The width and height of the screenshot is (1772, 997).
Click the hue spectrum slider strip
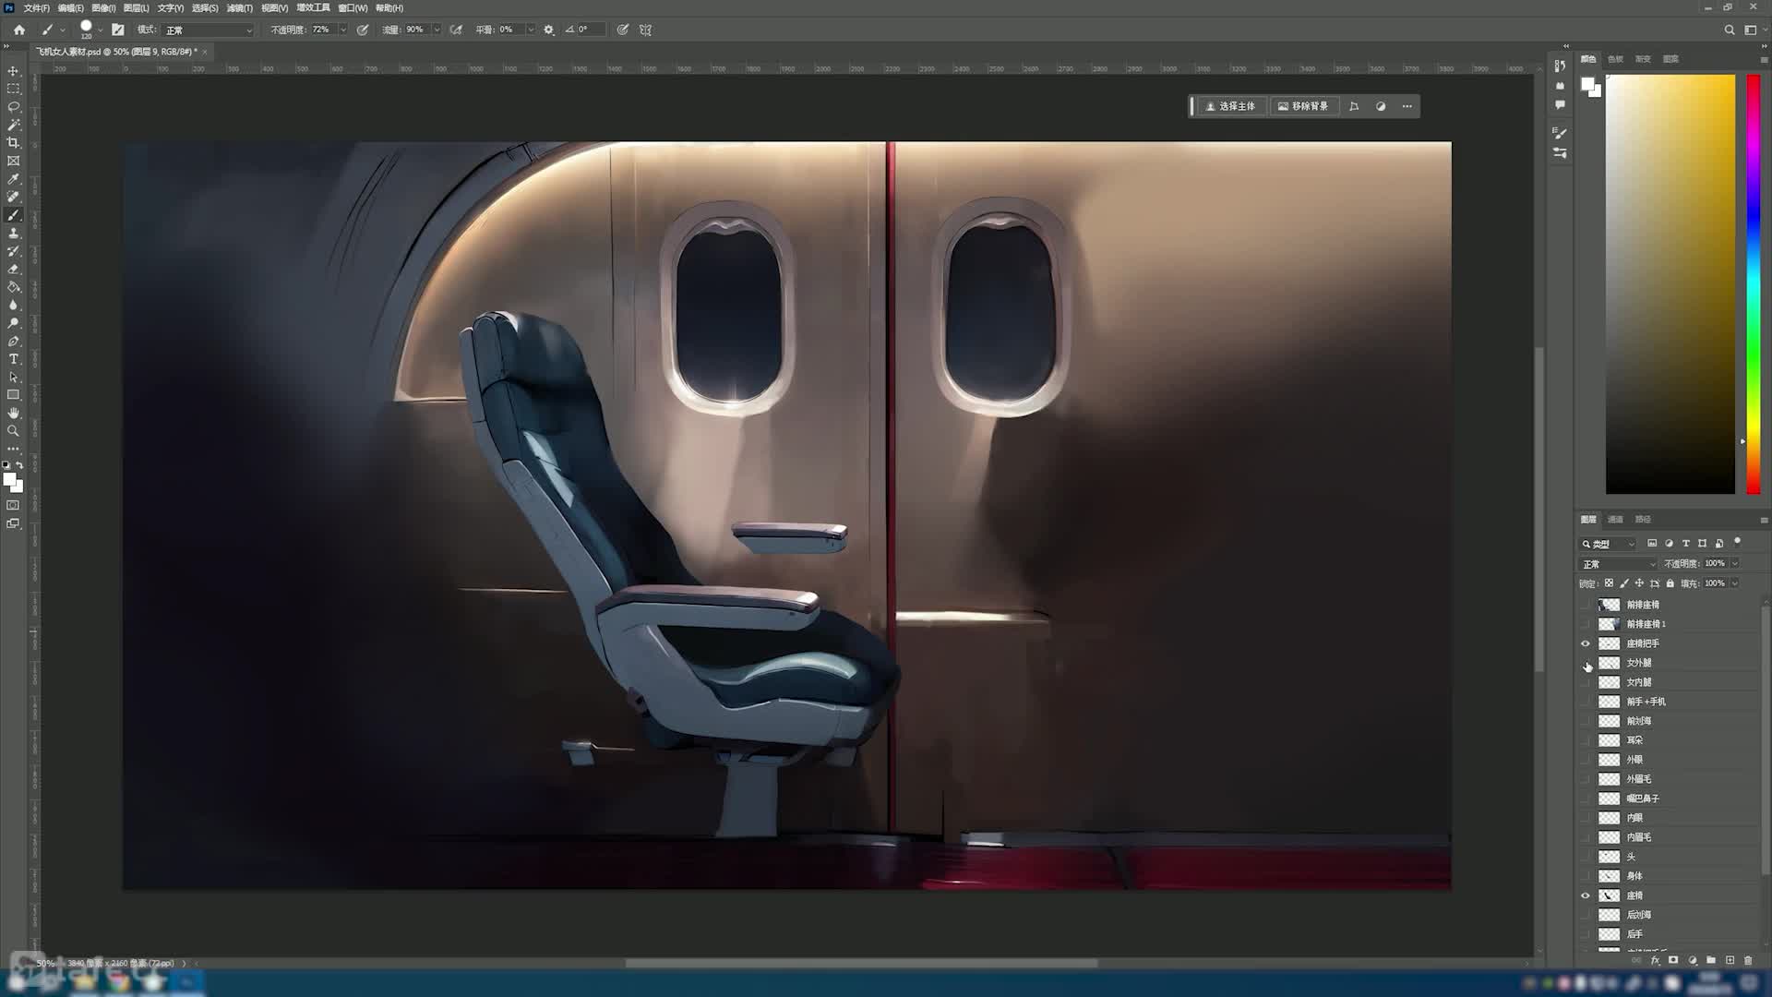(x=1753, y=284)
